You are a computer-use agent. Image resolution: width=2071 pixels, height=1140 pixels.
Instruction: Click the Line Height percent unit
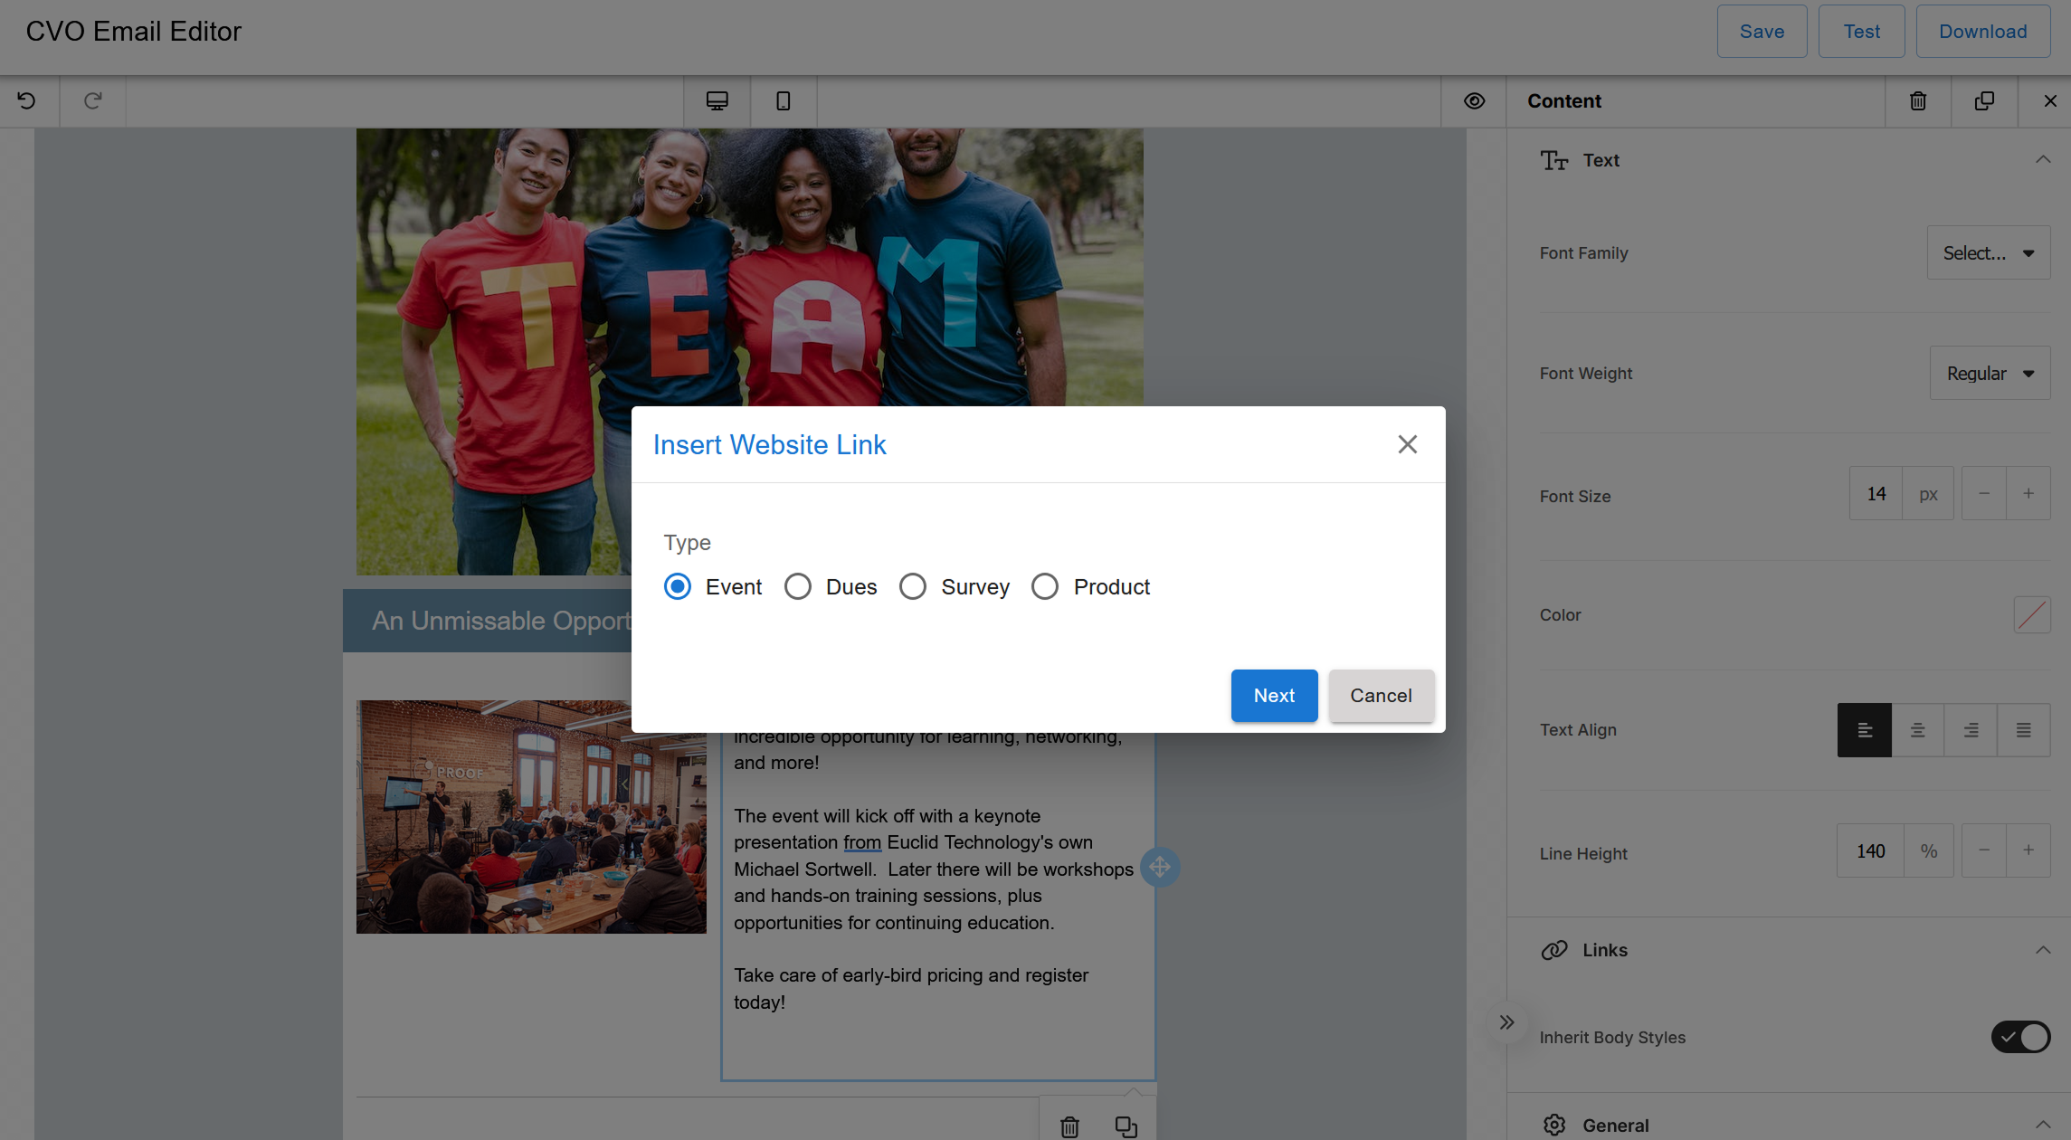[1928, 850]
